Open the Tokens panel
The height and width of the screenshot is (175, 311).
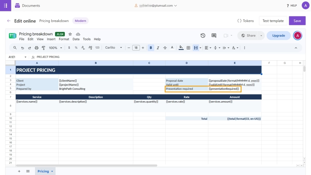246,21
